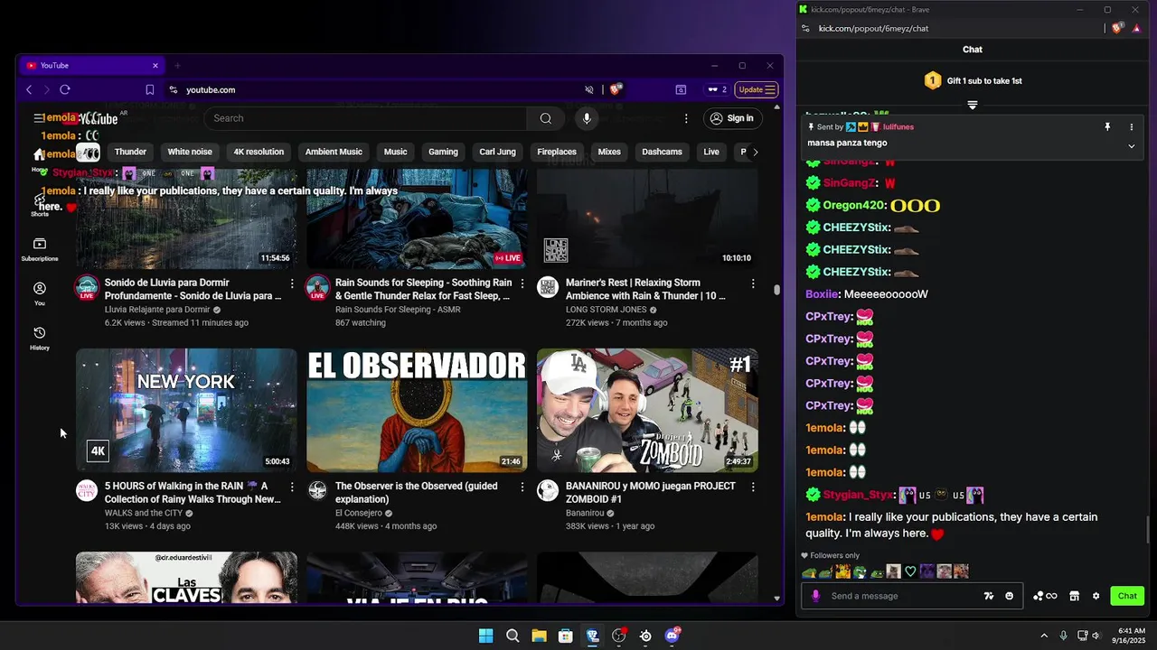This screenshot has height=650, width=1157.
Task: Click the YouTube Sign in button
Action: (732, 118)
